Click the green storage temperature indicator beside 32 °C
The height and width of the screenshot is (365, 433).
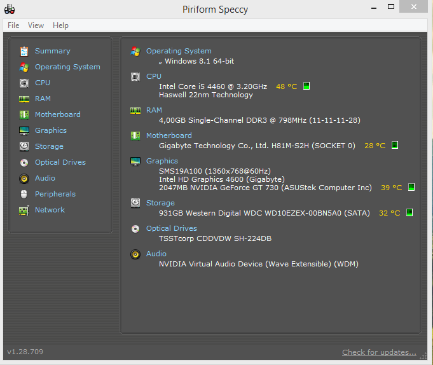pyautogui.click(x=409, y=212)
